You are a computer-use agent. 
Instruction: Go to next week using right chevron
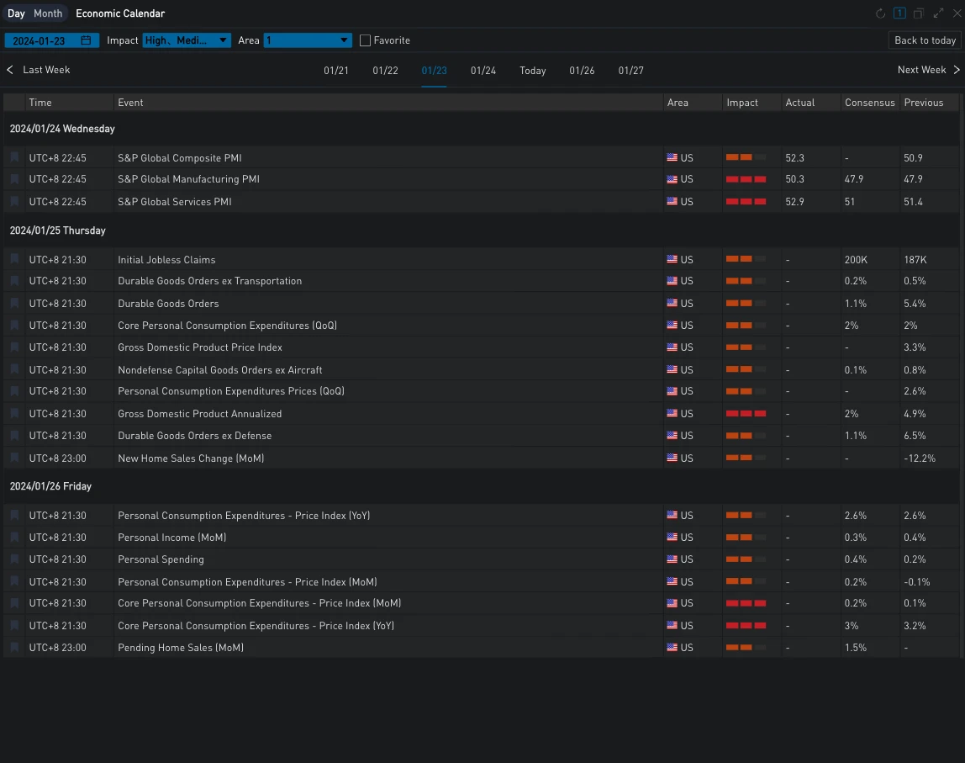pyautogui.click(x=956, y=70)
